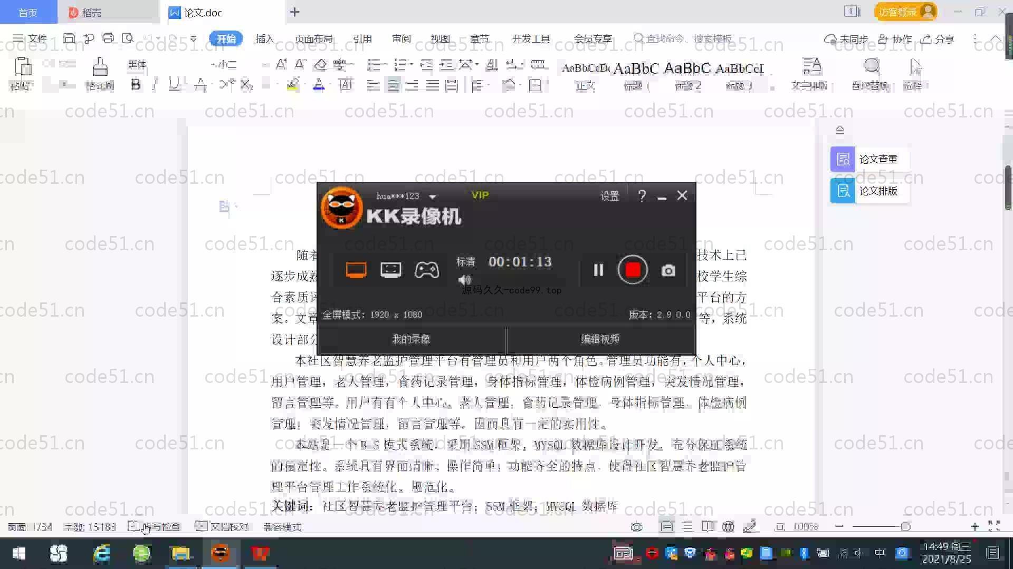Image resolution: width=1013 pixels, height=569 pixels.
Task: Justify paragraph text
Action: [432, 85]
